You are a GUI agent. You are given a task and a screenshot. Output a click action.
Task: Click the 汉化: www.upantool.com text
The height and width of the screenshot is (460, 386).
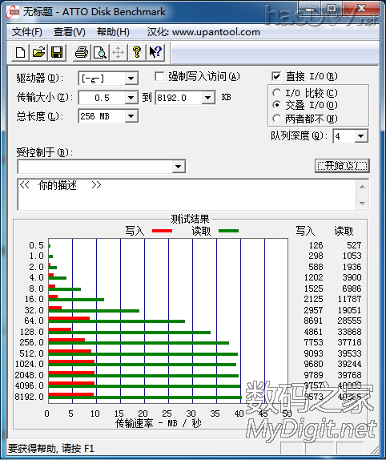coord(203,32)
